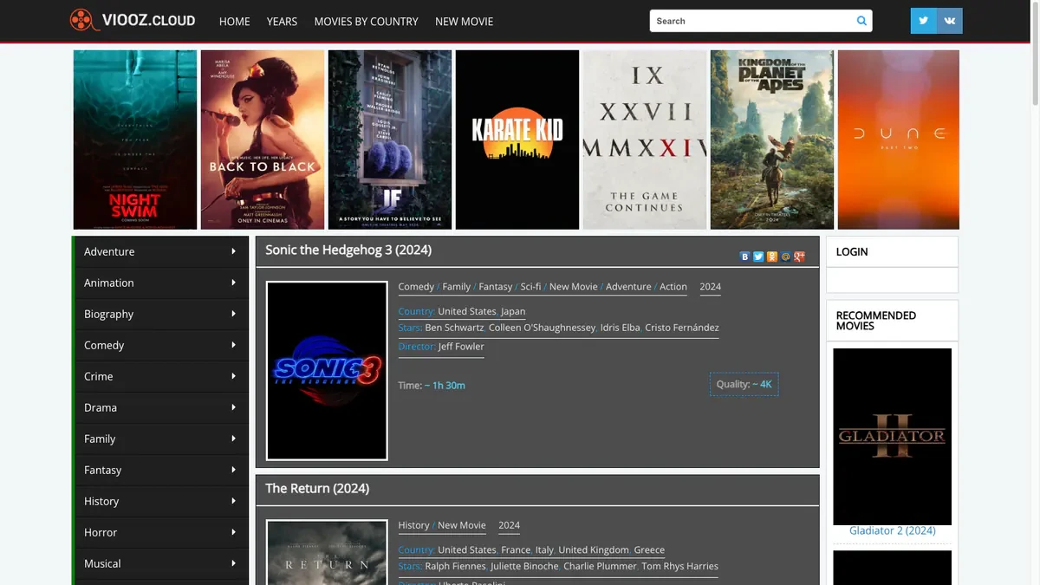
Task: Click the Action genre tag on Sonic
Action: [673, 287]
